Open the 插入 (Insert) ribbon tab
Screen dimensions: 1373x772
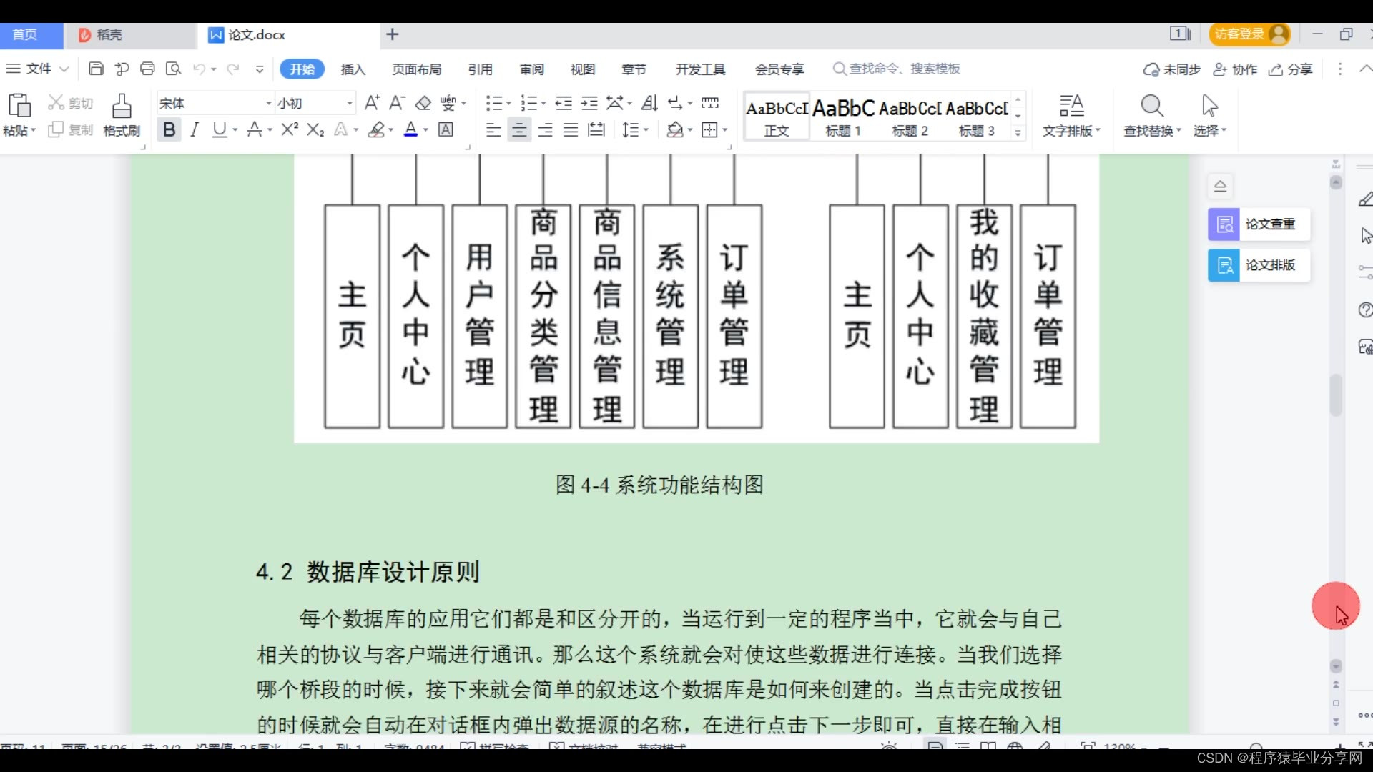(x=353, y=69)
